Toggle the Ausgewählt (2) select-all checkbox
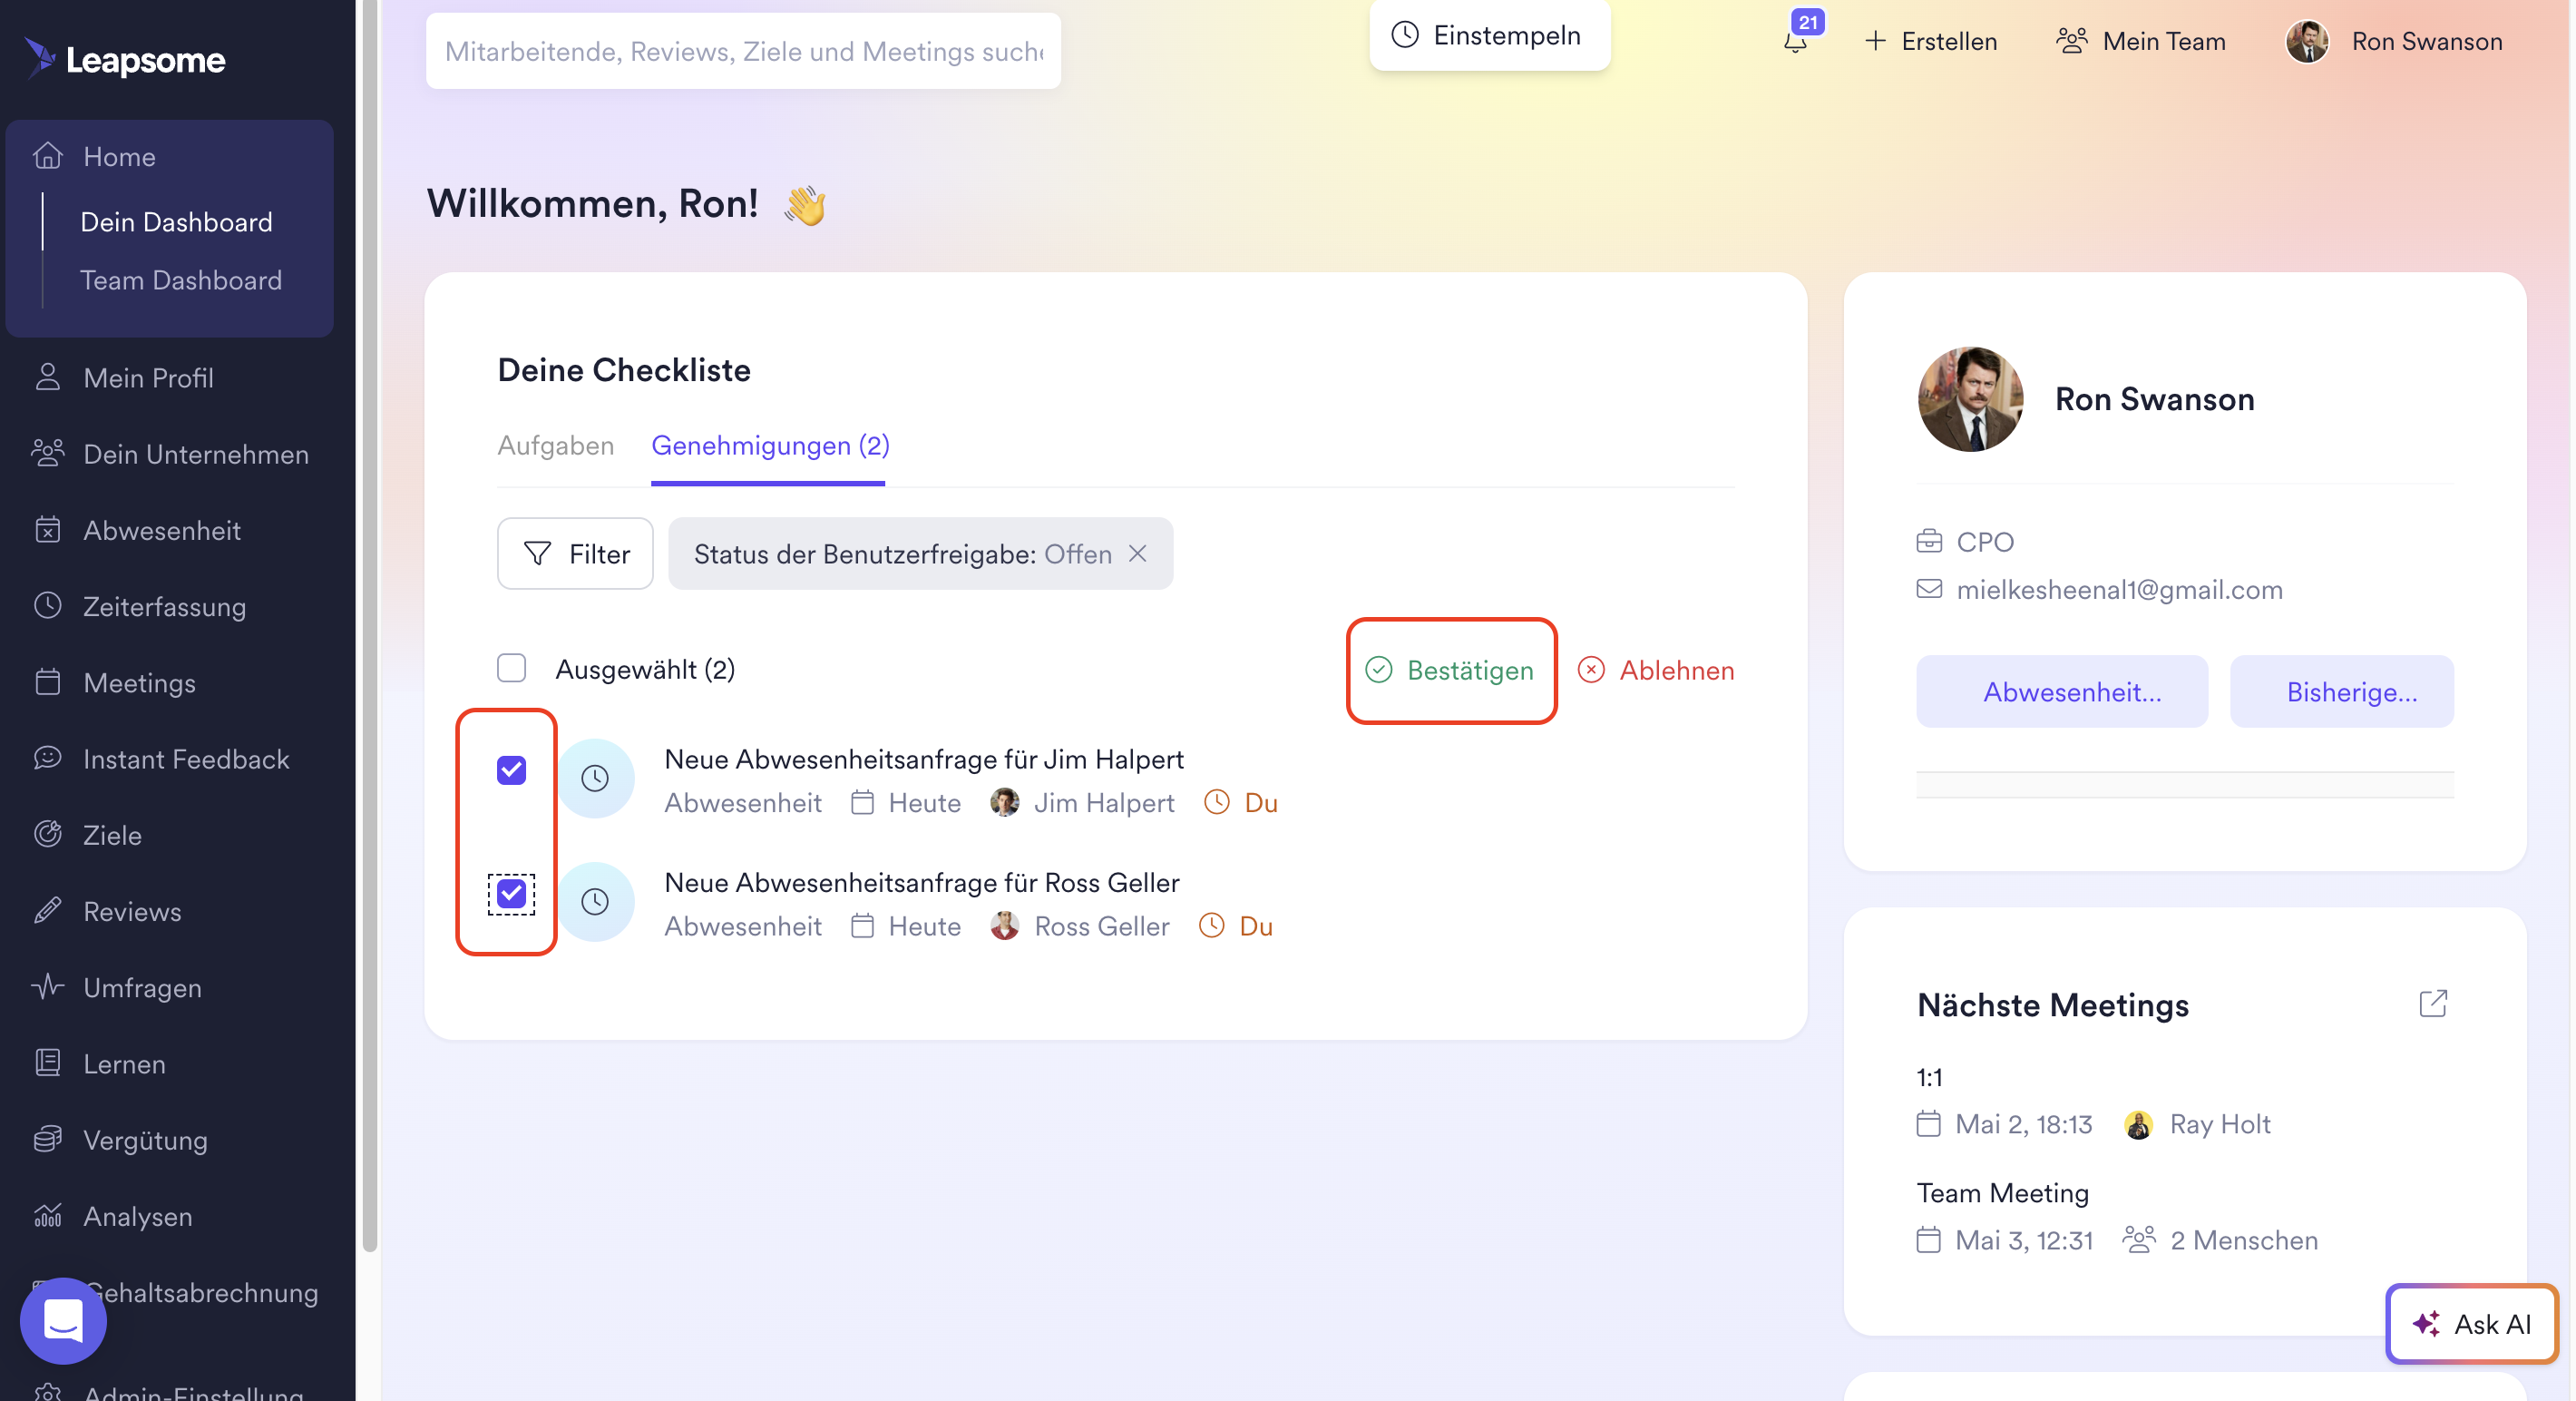 (511, 668)
